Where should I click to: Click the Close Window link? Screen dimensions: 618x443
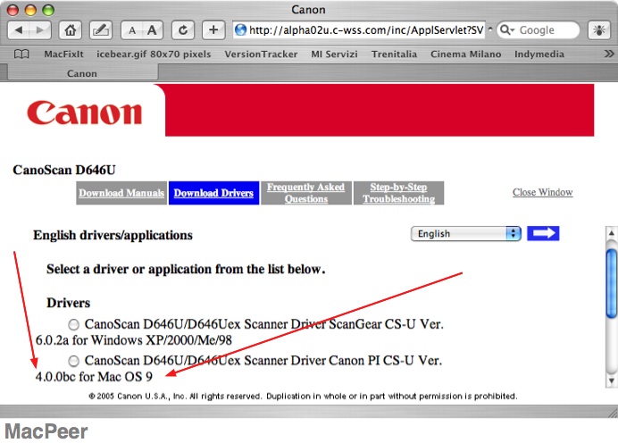543,192
